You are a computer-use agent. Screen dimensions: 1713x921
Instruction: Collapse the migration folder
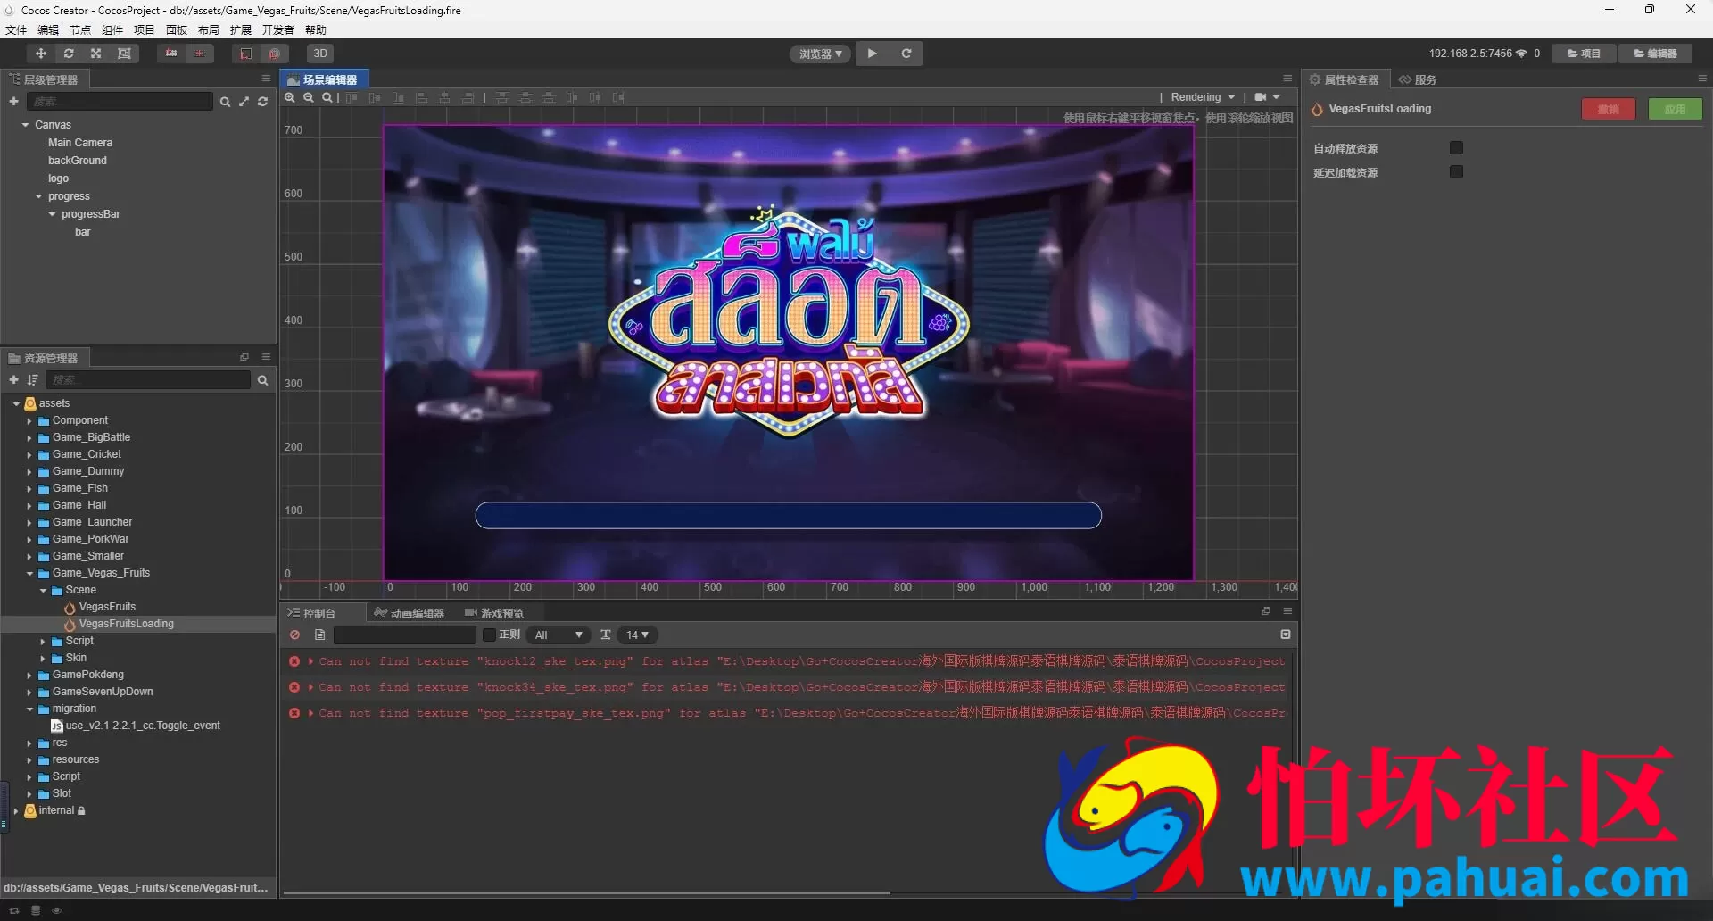pos(29,709)
